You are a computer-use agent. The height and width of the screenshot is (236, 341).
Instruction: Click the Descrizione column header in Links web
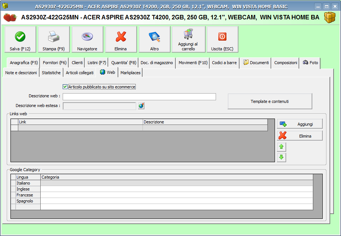pyautogui.click(x=205, y=122)
